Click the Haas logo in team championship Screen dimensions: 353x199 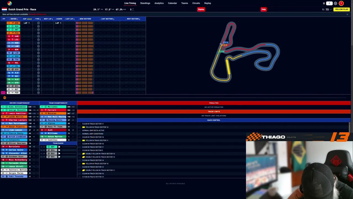coord(46,127)
